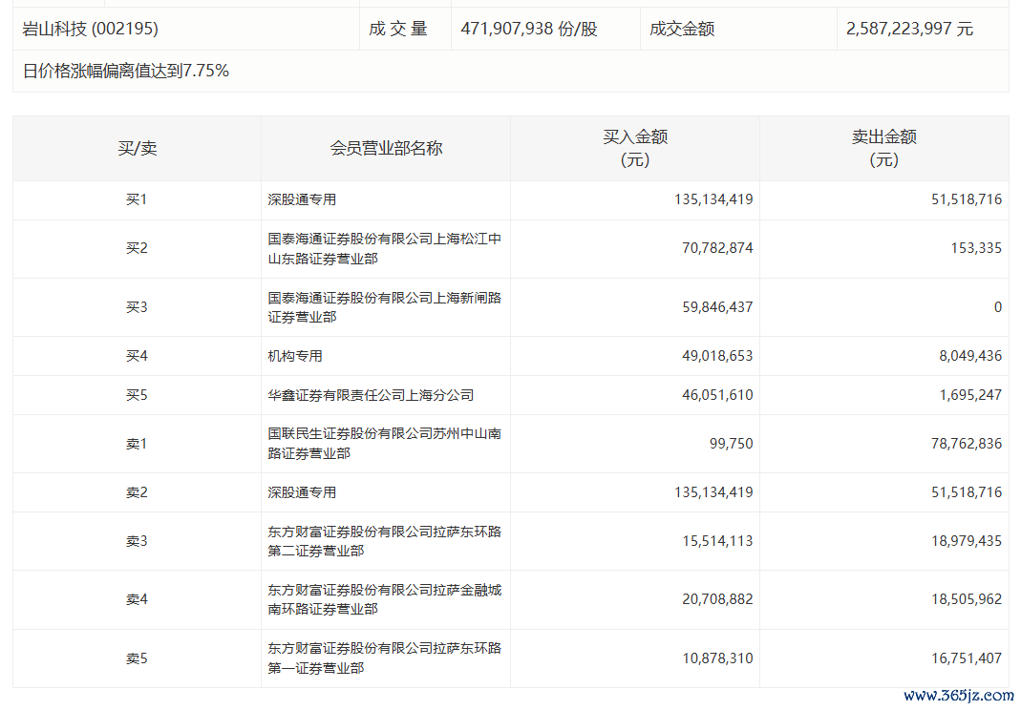This screenshot has width=1021, height=710.
Task: Click buy amount 20,708,882
Action: tap(717, 599)
